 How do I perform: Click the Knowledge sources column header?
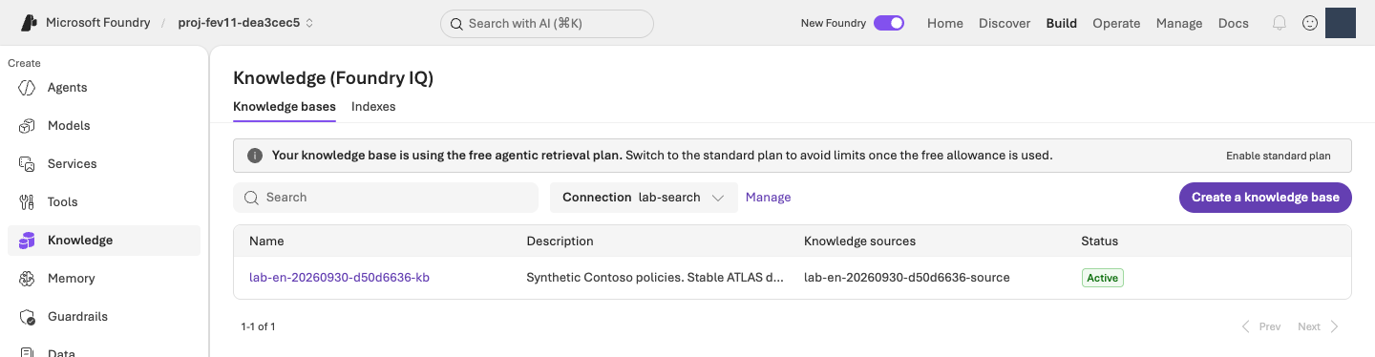859,241
